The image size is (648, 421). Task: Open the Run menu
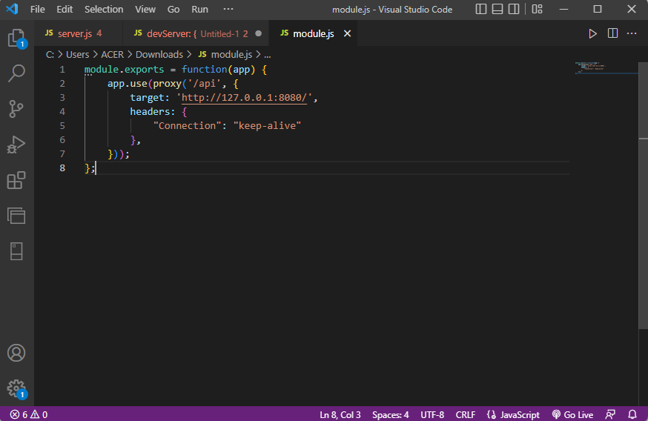tap(199, 9)
